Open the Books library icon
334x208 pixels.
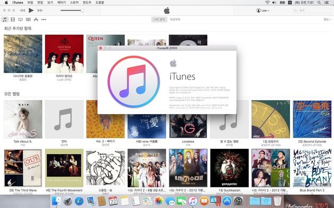coord(28,20)
